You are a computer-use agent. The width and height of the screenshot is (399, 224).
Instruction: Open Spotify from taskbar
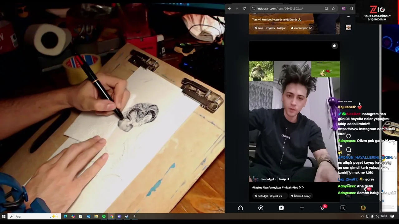point(104,217)
